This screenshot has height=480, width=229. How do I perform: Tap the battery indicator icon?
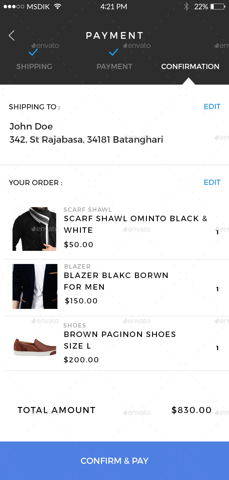pyautogui.click(x=217, y=6)
